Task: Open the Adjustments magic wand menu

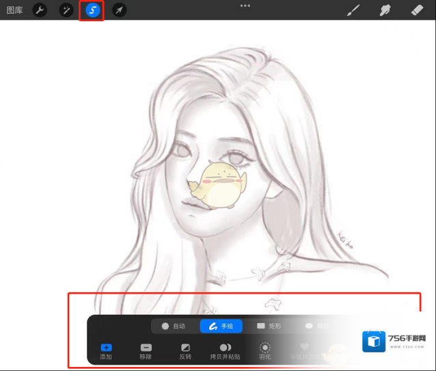Action: click(66, 10)
